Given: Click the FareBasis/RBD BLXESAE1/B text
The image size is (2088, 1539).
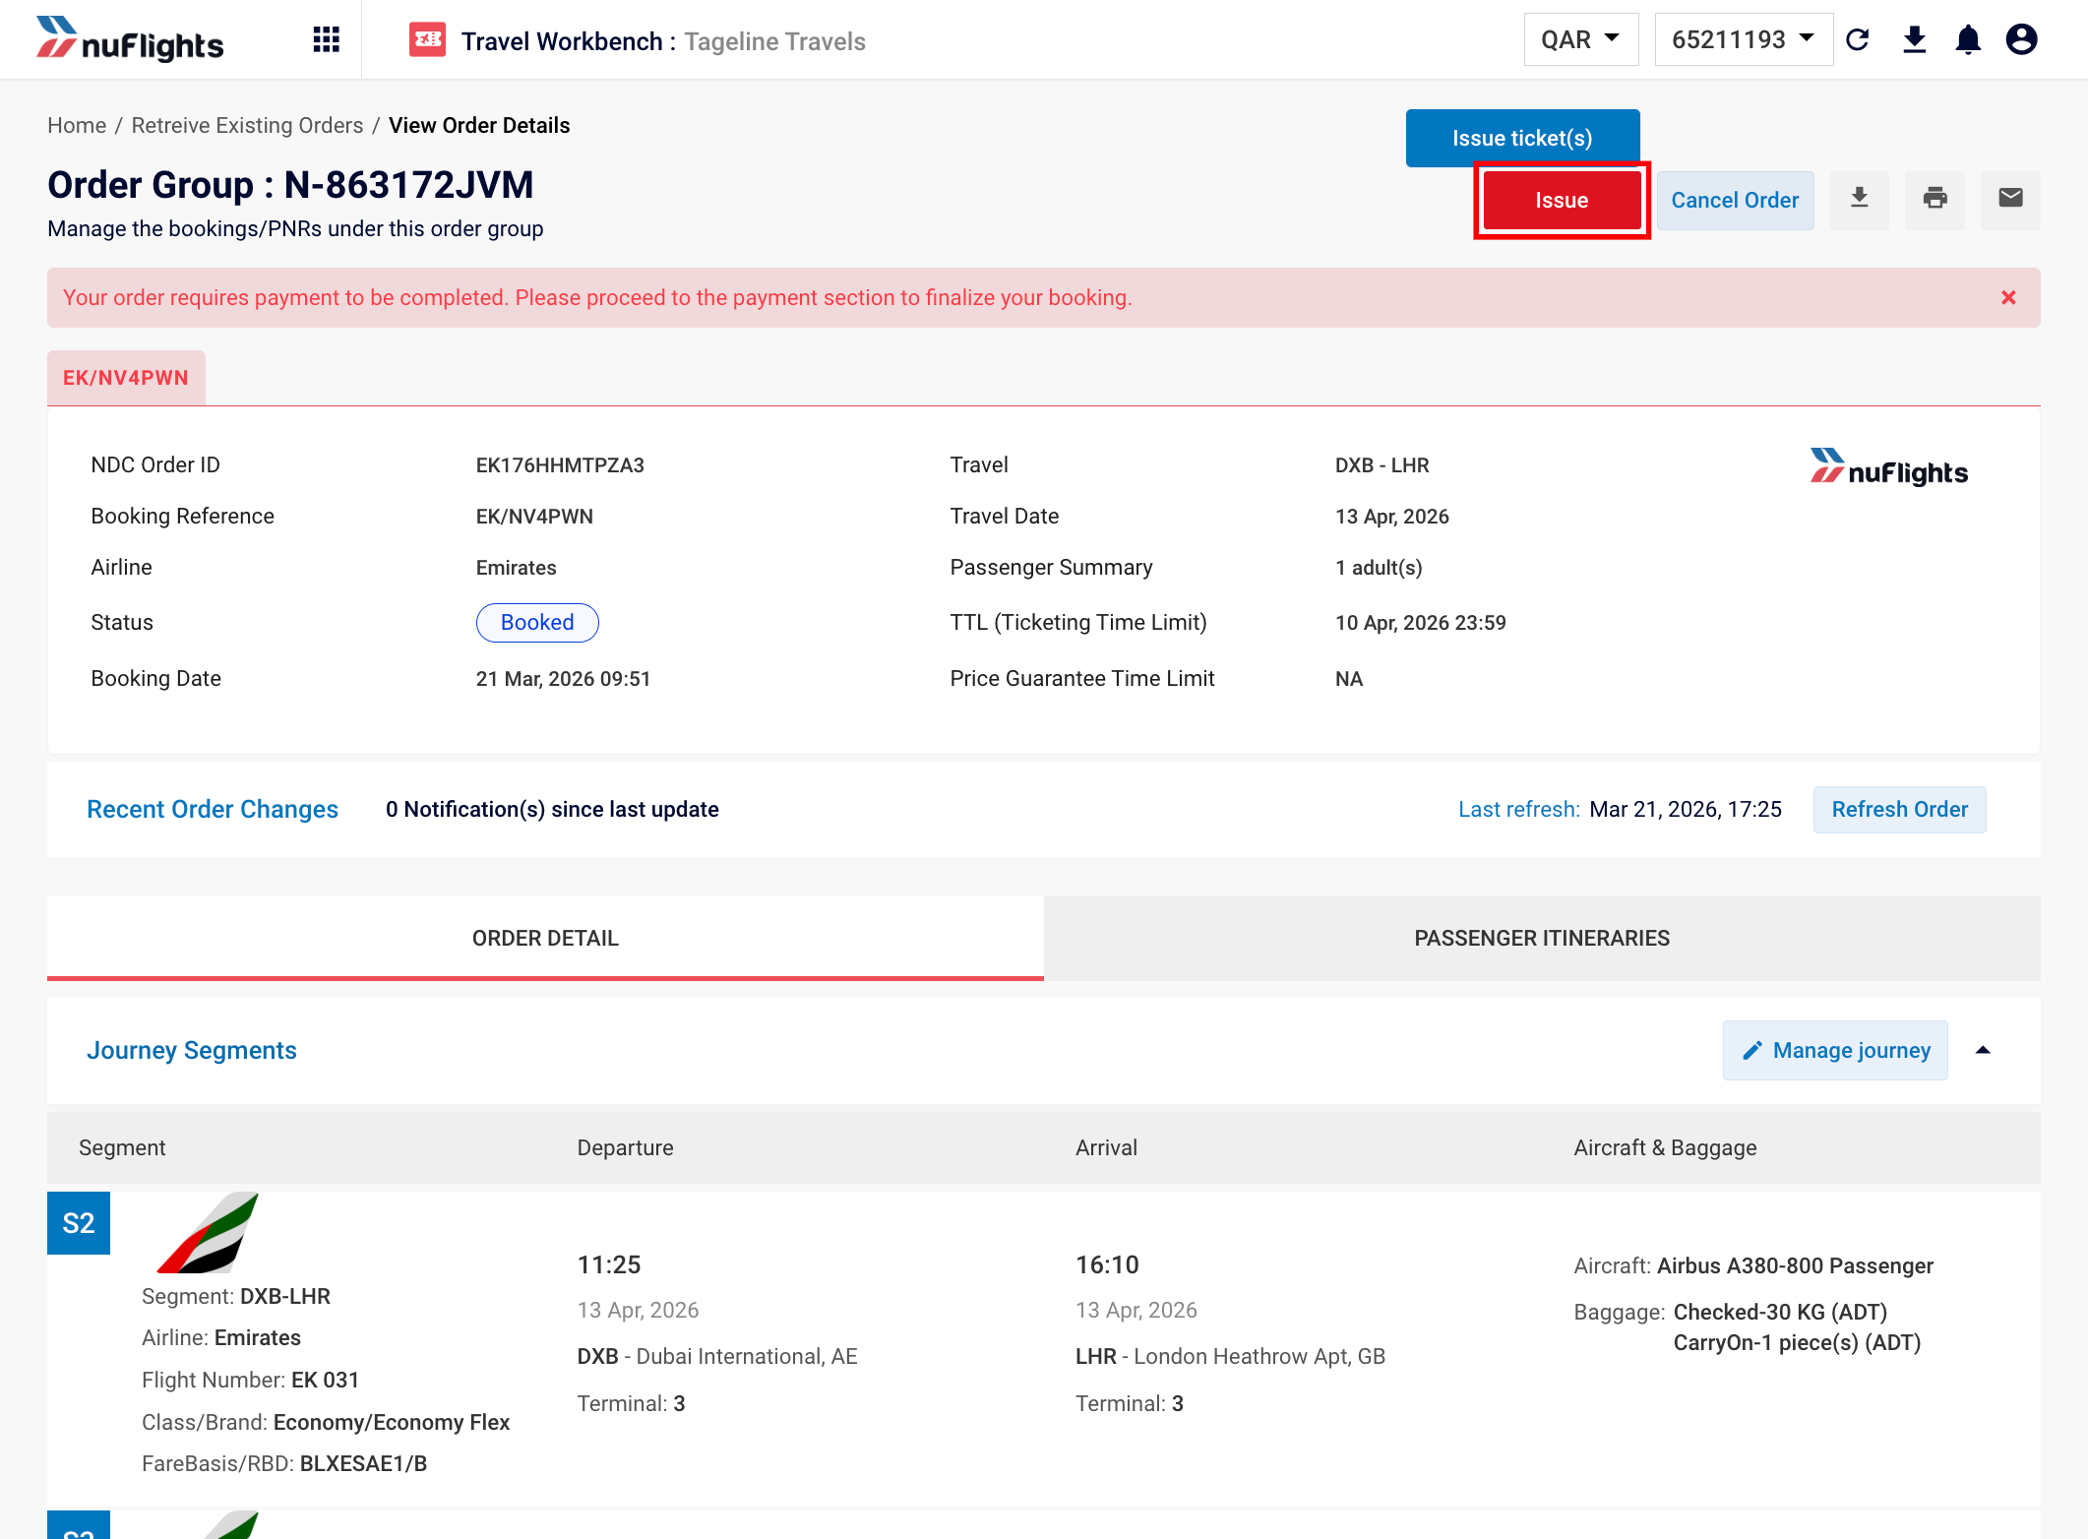Looking at the screenshot, I should point(284,1463).
